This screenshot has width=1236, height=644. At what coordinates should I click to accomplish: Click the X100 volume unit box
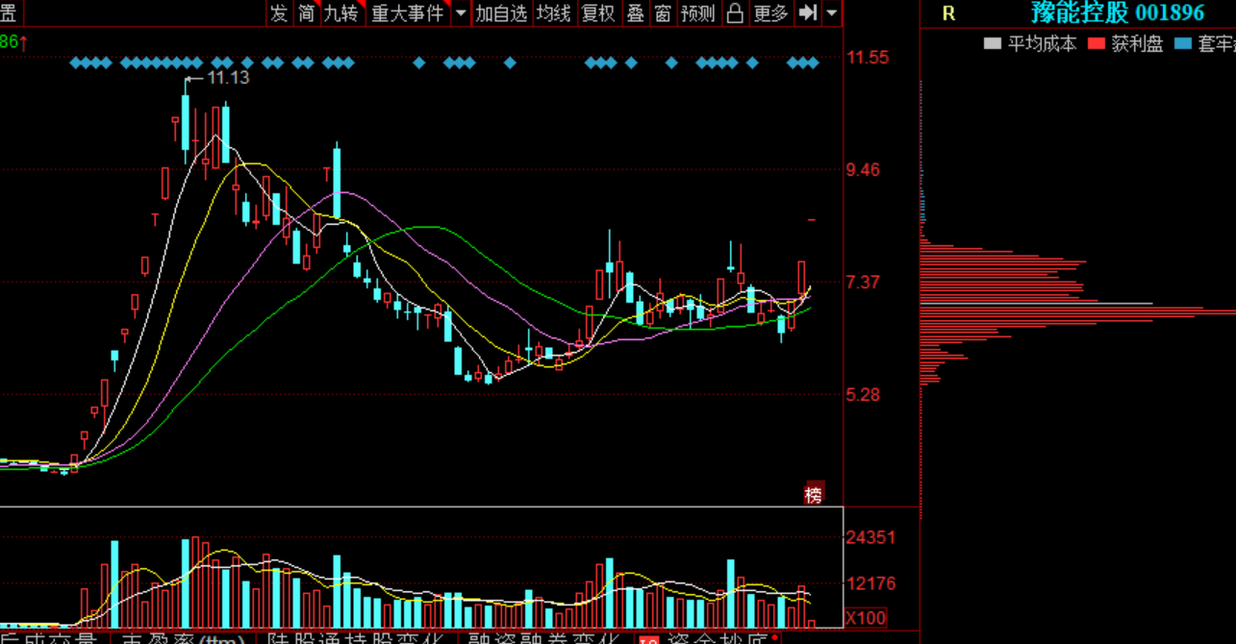(867, 617)
